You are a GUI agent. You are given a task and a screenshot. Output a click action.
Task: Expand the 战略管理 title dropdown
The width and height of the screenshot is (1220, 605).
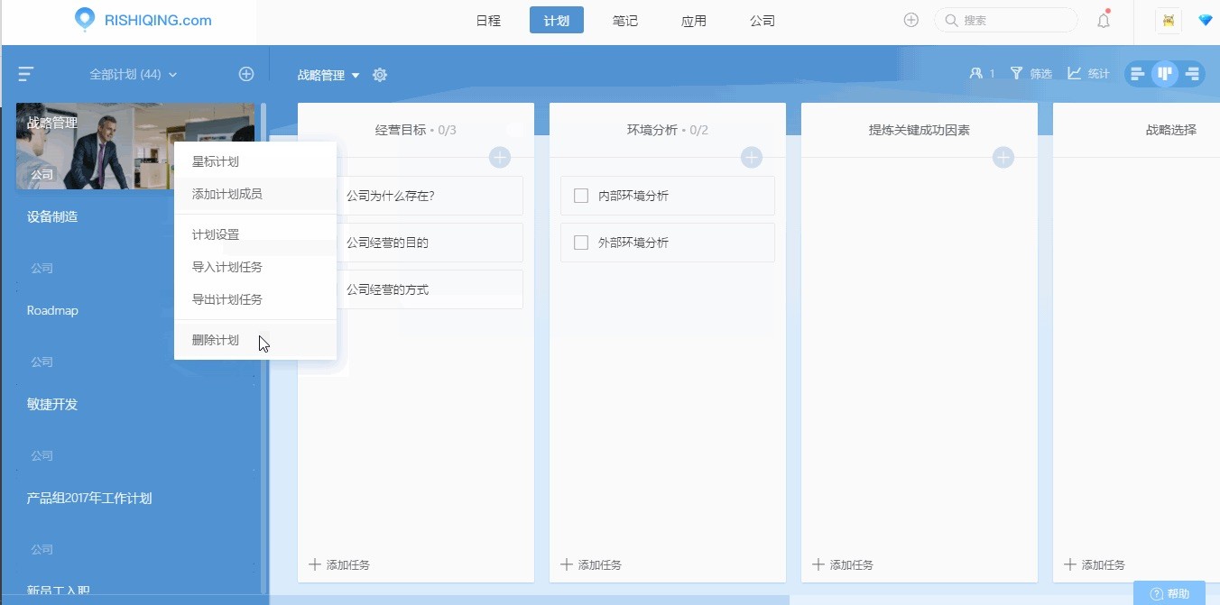coord(328,76)
